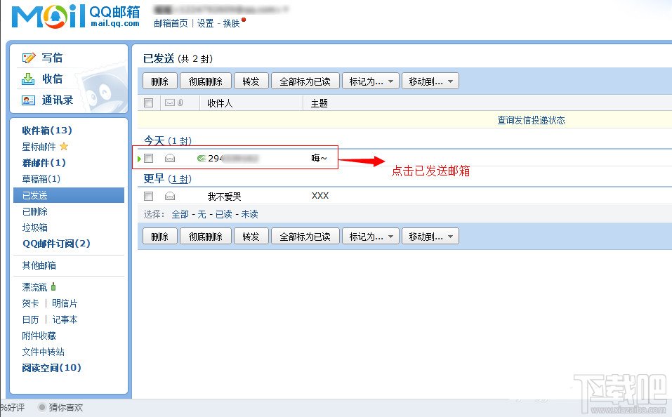Open the 贺卡 greeting card feature
The width and height of the screenshot is (672, 417).
pos(29,303)
